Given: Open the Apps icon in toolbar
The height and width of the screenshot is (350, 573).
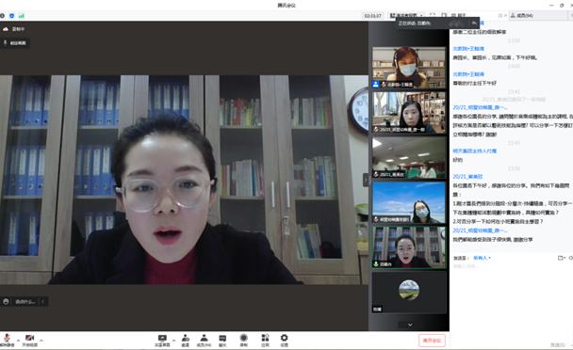Looking at the screenshot, I should 266,341.
